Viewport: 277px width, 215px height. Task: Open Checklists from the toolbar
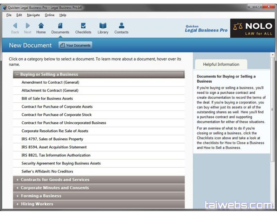click(83, 26)
